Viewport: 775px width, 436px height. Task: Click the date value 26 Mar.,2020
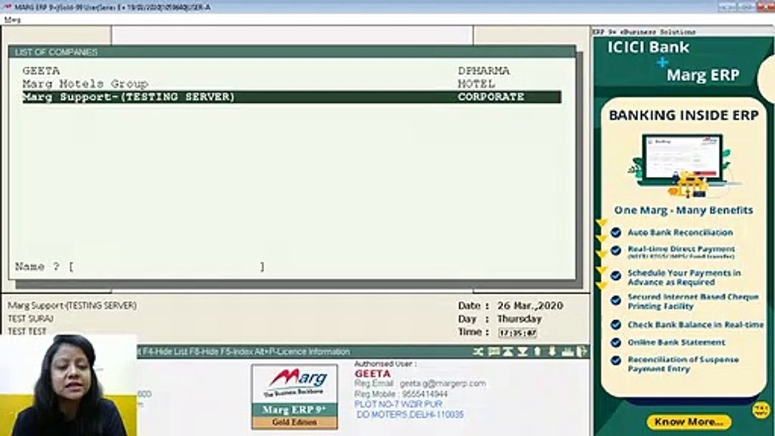point(530,306)
